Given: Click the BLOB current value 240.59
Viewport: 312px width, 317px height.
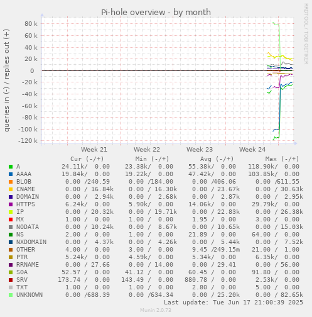Looking at the screenshot, I should pyautogui.click(x=99, y=182).
